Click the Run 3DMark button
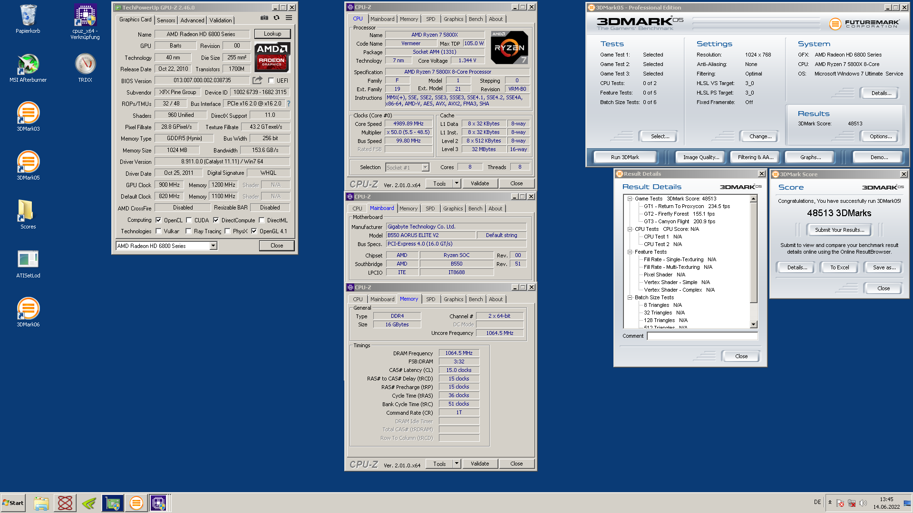 point(625,157)
